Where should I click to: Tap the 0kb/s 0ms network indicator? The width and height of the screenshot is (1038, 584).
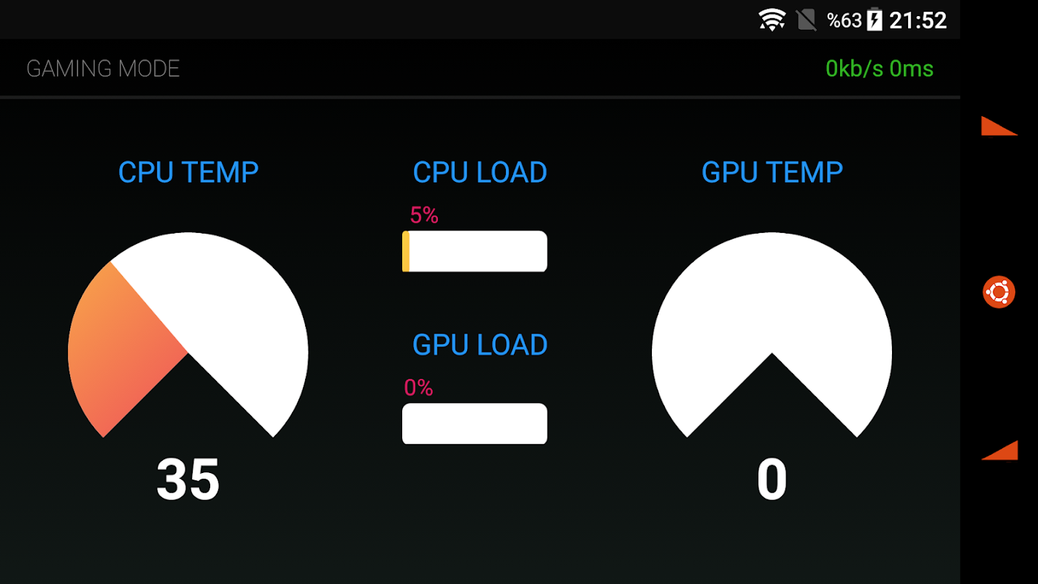(x=880, y=69)
